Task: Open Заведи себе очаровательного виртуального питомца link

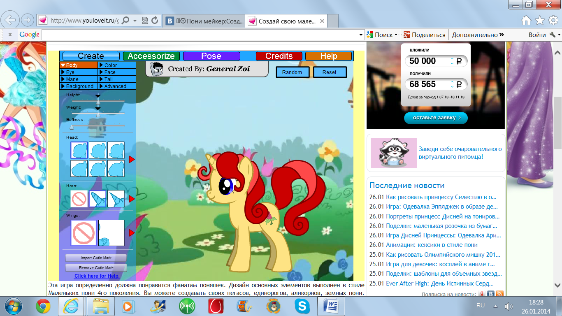Action: coord(460,153)
